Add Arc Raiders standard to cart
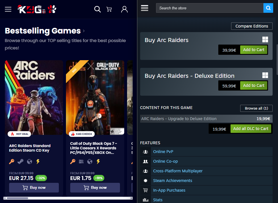The height and width of the screenshot is (203, 278). click(254, 50)
